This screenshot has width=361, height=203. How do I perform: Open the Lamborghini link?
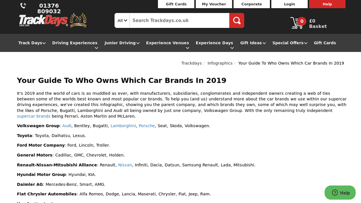coord(123,126)
